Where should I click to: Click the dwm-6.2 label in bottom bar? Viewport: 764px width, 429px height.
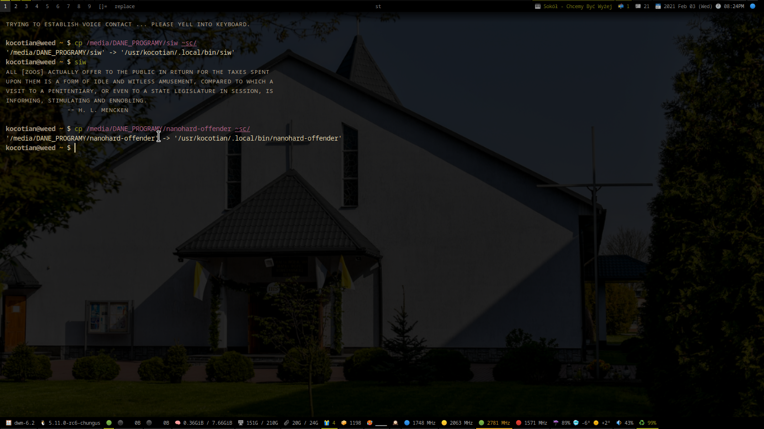coord(24,423)
